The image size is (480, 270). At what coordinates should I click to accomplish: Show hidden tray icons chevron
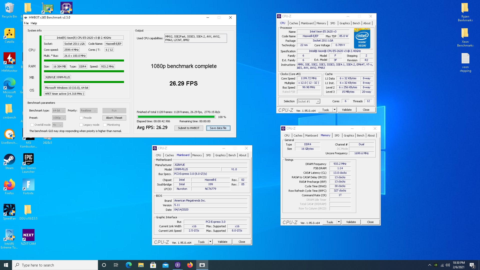click(x=429, y=265)
